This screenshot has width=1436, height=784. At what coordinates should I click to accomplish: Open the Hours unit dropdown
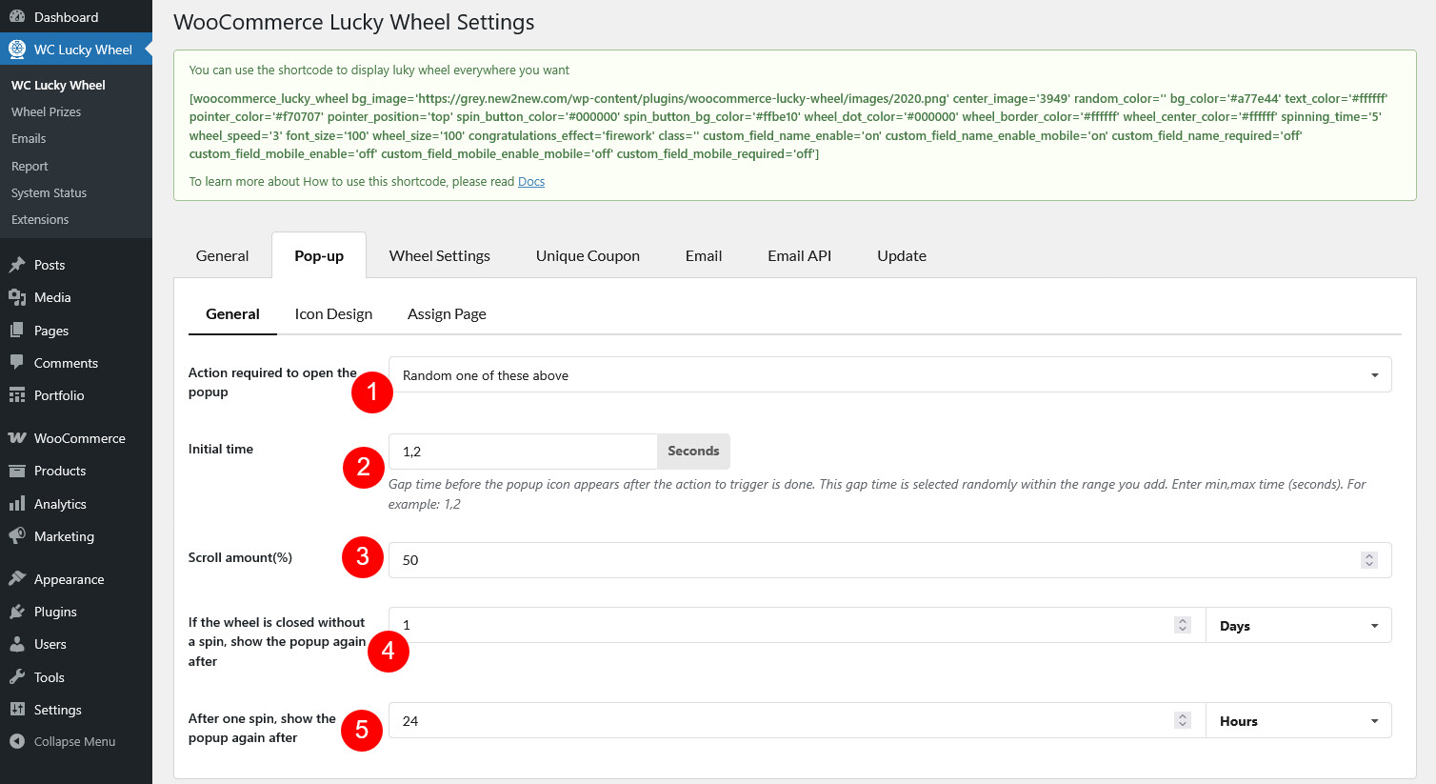(1298, 721)
